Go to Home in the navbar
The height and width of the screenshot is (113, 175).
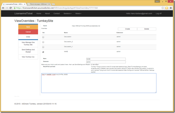coord(39,13)
